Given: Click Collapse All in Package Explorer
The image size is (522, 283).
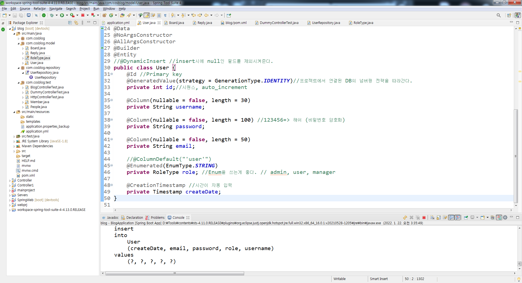Looking at the screenshot, I should (70, 23).
